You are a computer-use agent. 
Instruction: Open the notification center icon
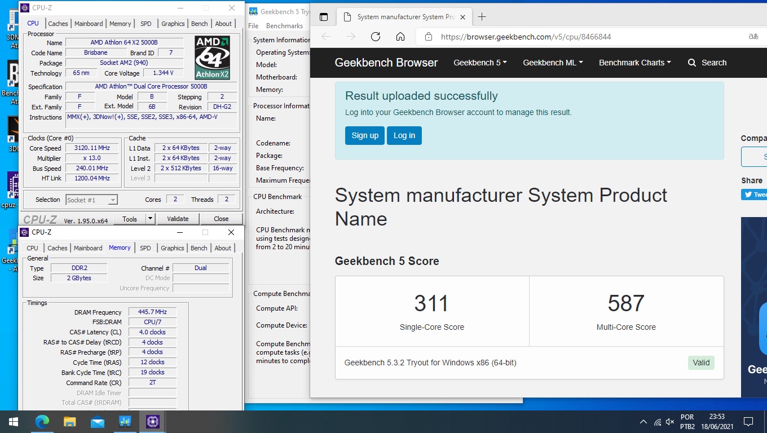[748, 422]
